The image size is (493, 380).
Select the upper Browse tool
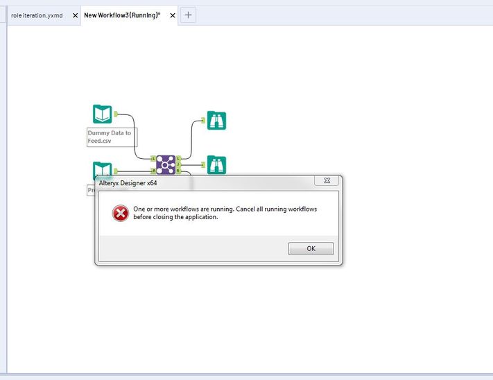click(216, 121)
